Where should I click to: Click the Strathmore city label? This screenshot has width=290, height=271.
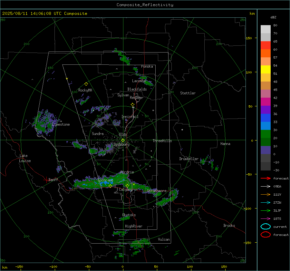pyautogui.click(x=157, y=191)
